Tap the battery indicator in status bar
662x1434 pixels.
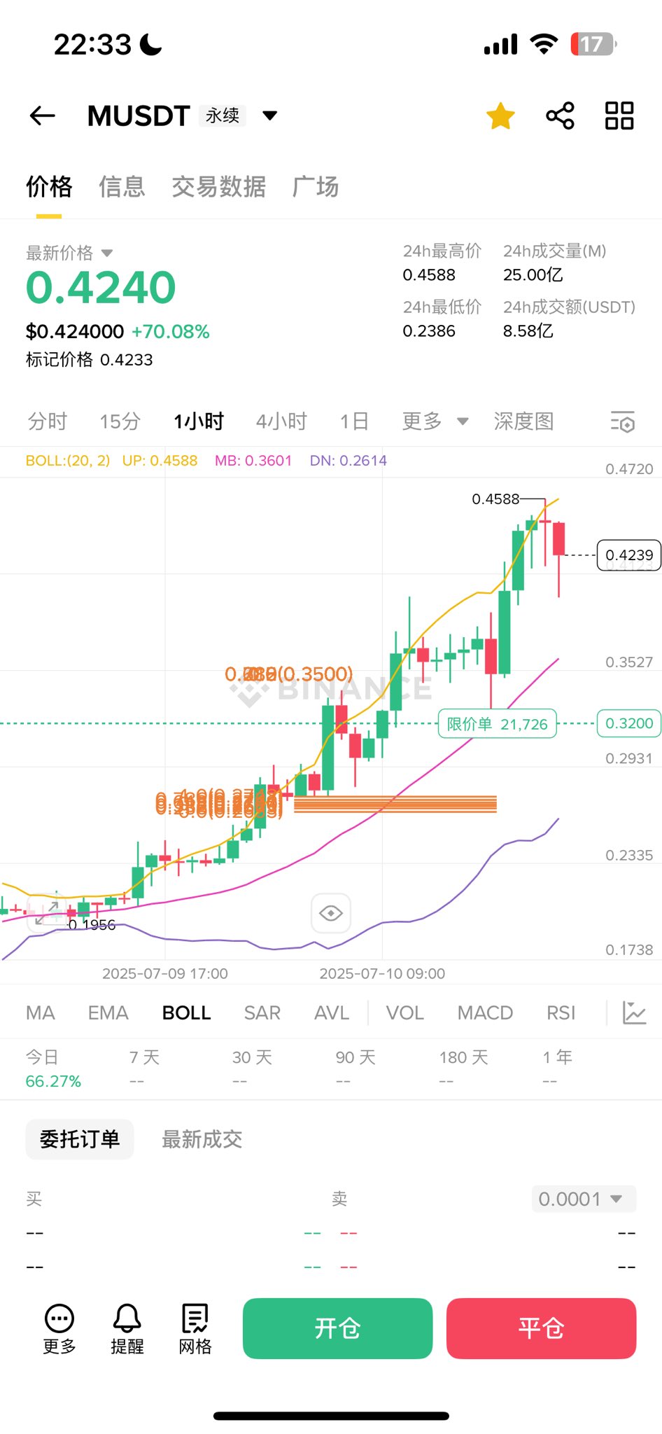[593, 44]
